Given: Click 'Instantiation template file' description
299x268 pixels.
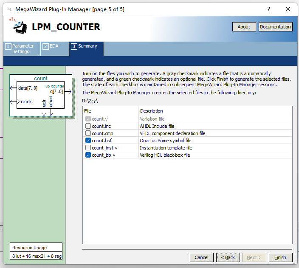Looking at the screenshot, I should (x=166, y=148).
